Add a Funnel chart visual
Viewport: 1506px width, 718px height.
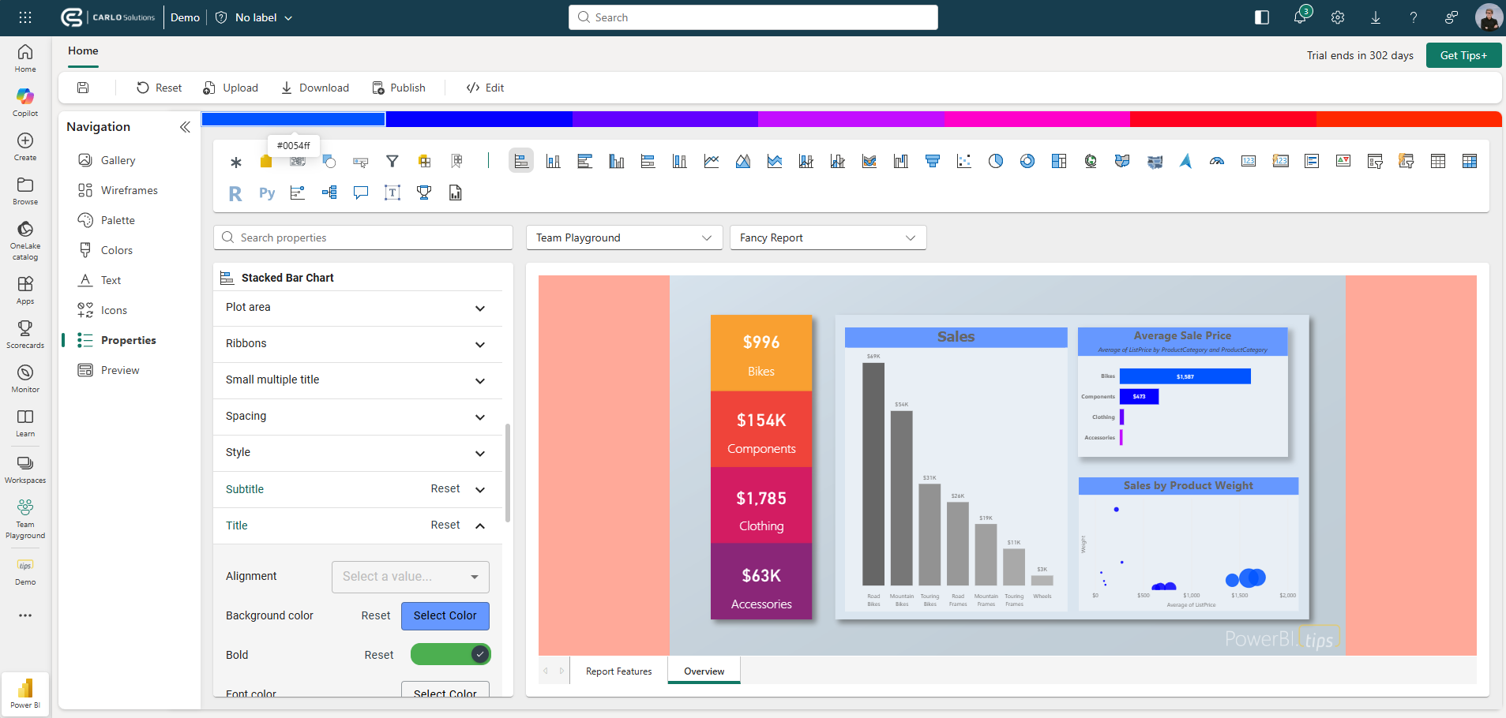pyautogui.click(x=932, y=161)
